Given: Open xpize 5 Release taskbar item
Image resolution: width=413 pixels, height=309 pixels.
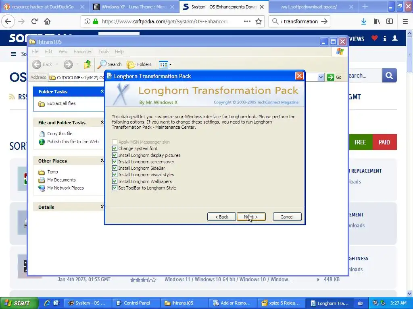Looking at the screenshot, I should pyautogui.click(x=281, y=303).
